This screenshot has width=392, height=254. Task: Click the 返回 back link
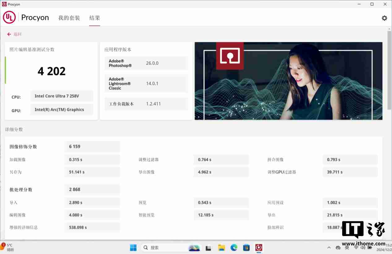tap(14, 34)
